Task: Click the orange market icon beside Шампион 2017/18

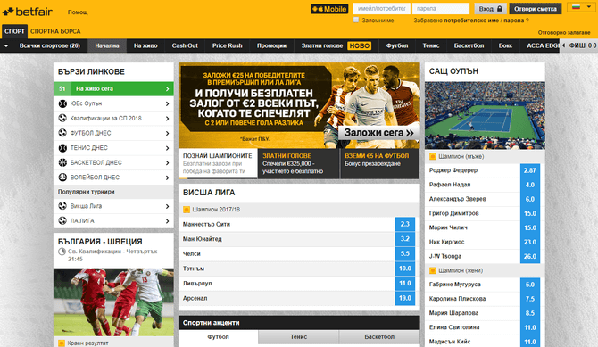Action: pyautogui.click(x=187, y=210)
